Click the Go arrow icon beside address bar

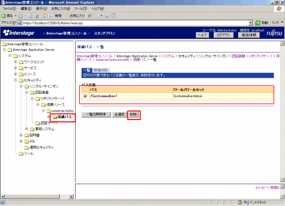258,23
